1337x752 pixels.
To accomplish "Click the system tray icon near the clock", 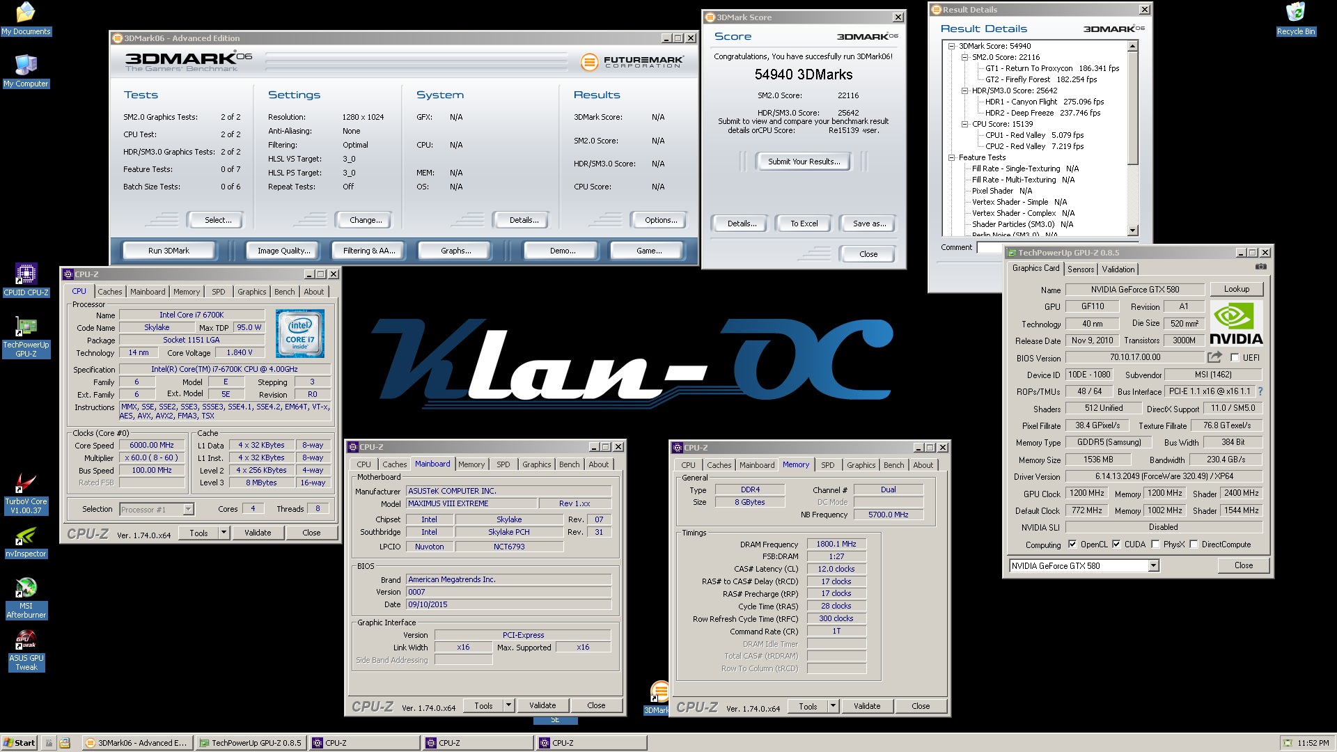I will [x=1288, y=743].
